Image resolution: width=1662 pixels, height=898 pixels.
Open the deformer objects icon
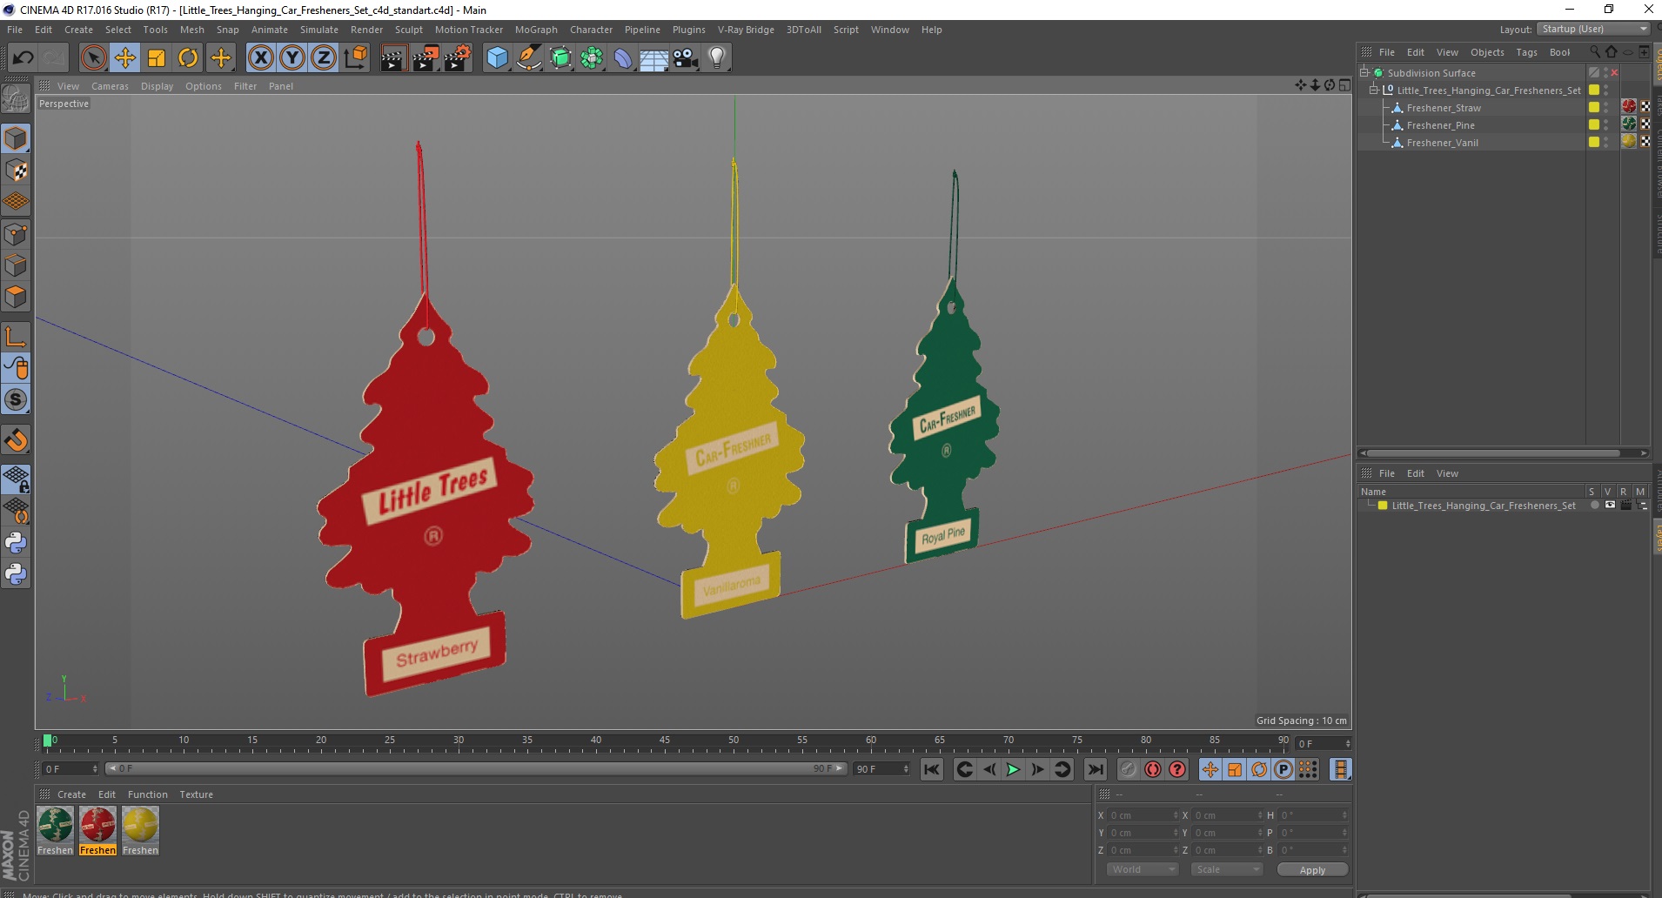623,58
